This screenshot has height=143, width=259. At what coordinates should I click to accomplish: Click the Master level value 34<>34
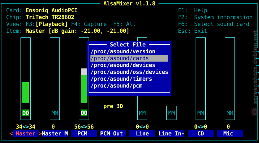[x=26, y=127]
